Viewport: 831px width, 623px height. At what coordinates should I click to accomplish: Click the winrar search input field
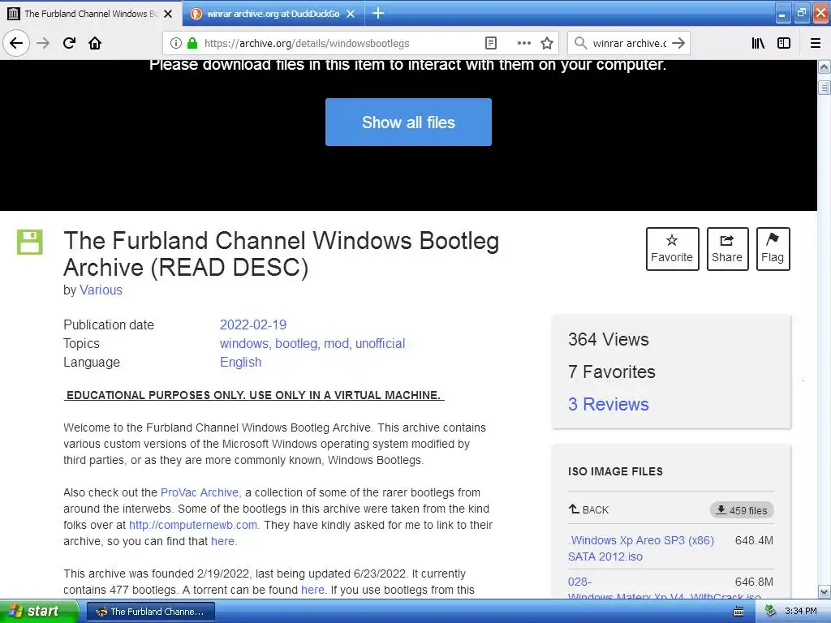pos(629,44)
